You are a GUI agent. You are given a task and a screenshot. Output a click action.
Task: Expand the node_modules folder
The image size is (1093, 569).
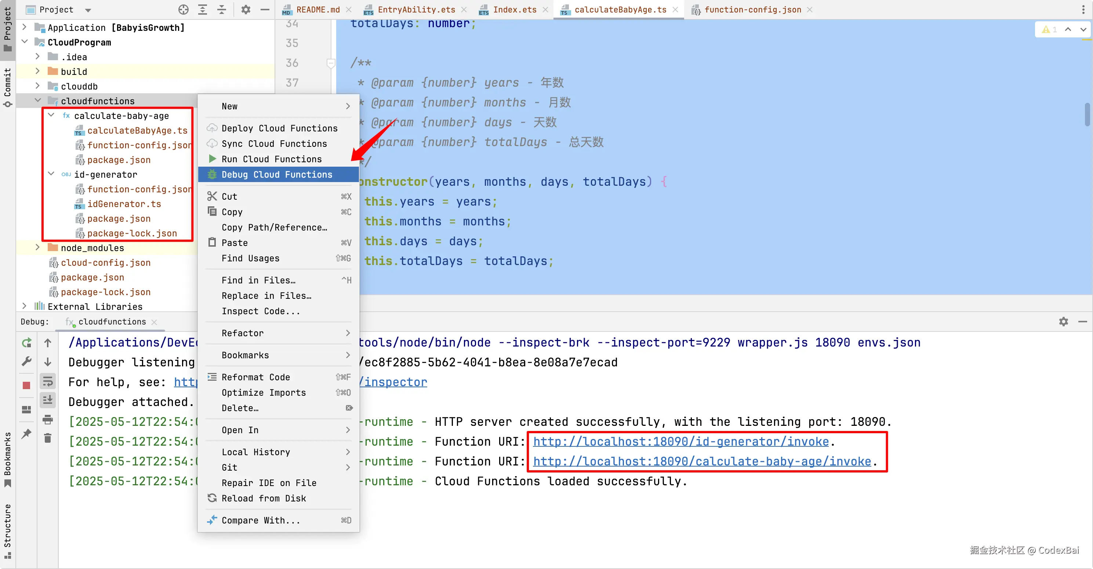tap(37, 247)
